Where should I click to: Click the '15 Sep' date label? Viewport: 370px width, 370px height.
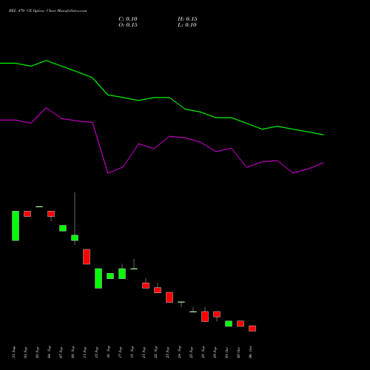[x=97, y=352]
